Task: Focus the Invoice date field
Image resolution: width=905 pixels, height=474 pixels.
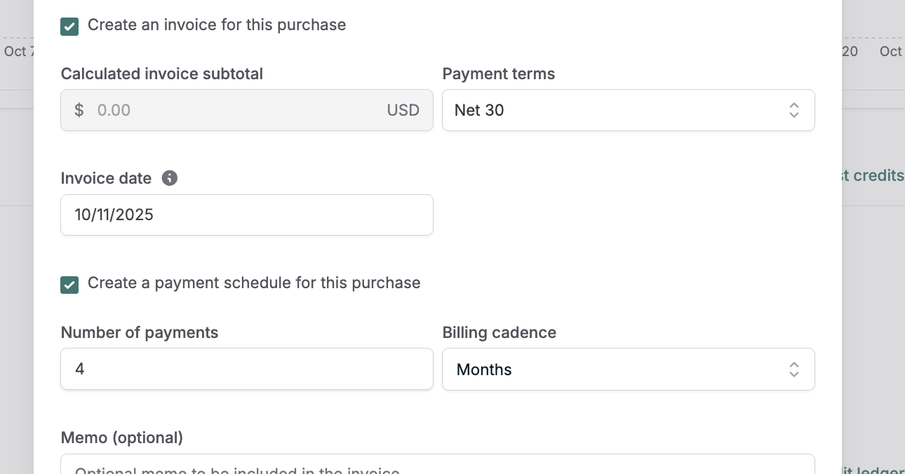Action: click(246, 215)
